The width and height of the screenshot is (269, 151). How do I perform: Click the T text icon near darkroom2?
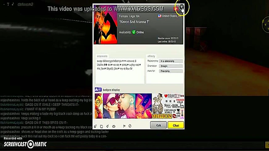(x=8, y=4)
